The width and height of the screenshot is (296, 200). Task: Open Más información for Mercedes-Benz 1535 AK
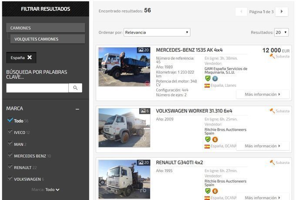(x=262, y=94)
